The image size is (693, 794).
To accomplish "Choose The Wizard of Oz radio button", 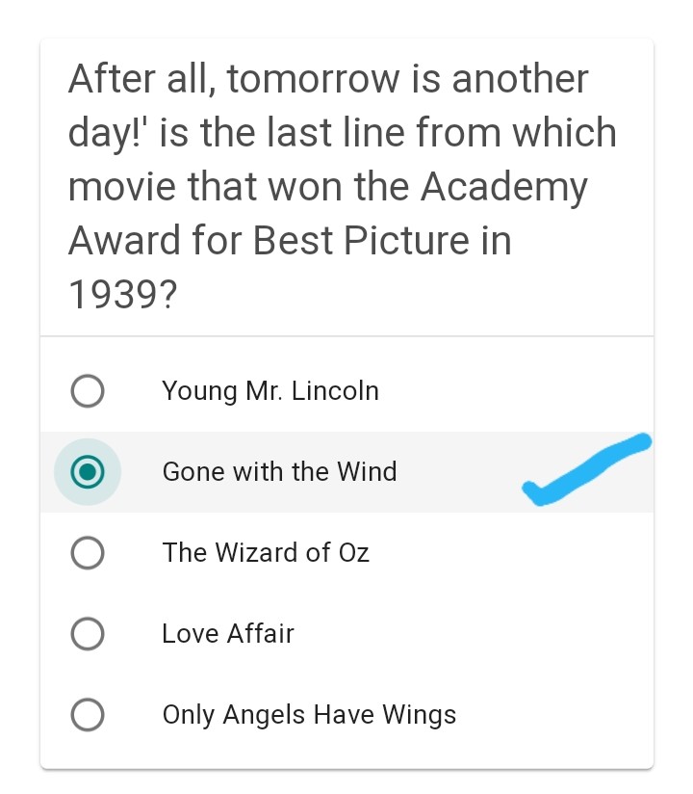I will point(88,553).
